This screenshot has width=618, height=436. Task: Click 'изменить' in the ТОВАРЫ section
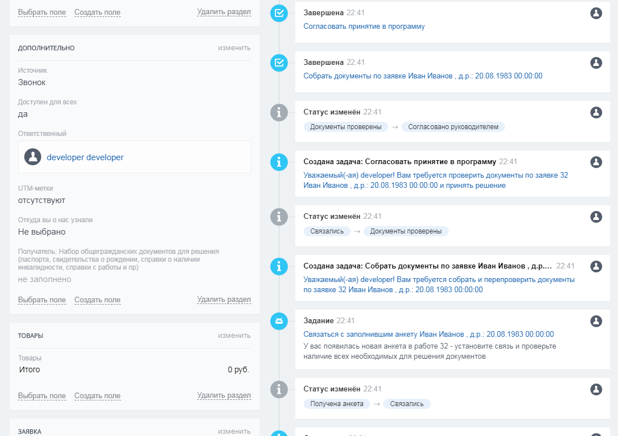pos(234,336)
